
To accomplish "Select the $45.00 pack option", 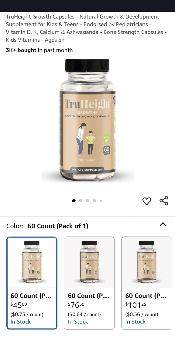I will [x=32, y=283].
